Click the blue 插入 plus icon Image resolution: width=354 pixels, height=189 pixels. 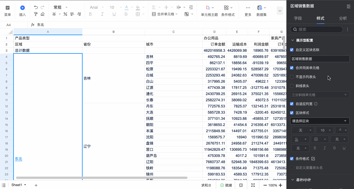tap(23, 8)
